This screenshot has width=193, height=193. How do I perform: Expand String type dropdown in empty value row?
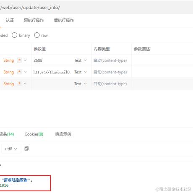pyautogui.click(x=25, y=83)
